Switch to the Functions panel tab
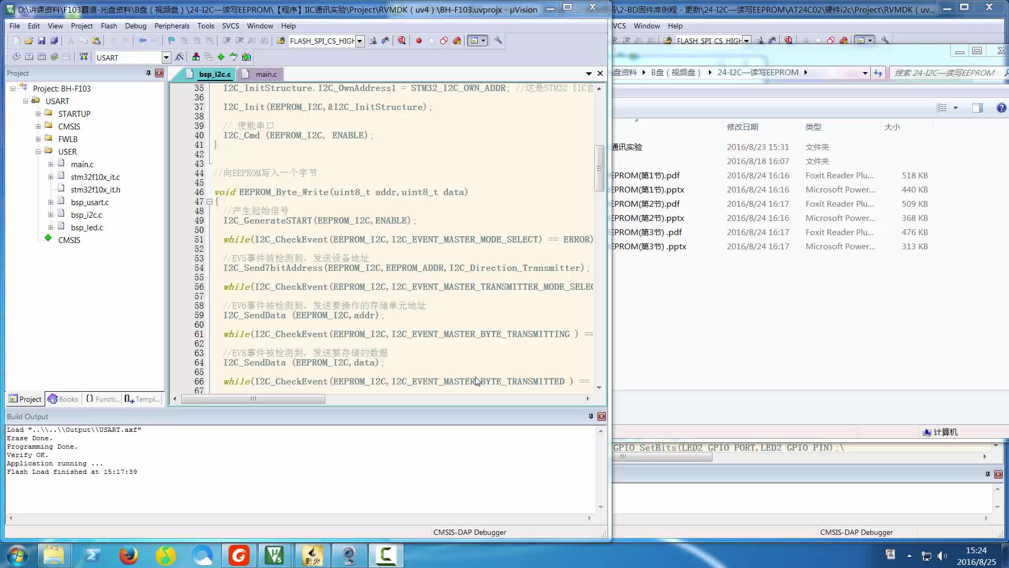1009x568 pixels. (x=102, y=399)
